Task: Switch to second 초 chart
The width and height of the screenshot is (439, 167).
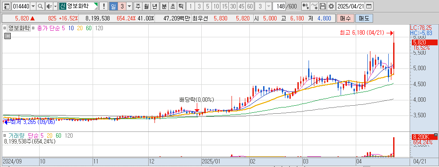Action: (x=173, y=6)
